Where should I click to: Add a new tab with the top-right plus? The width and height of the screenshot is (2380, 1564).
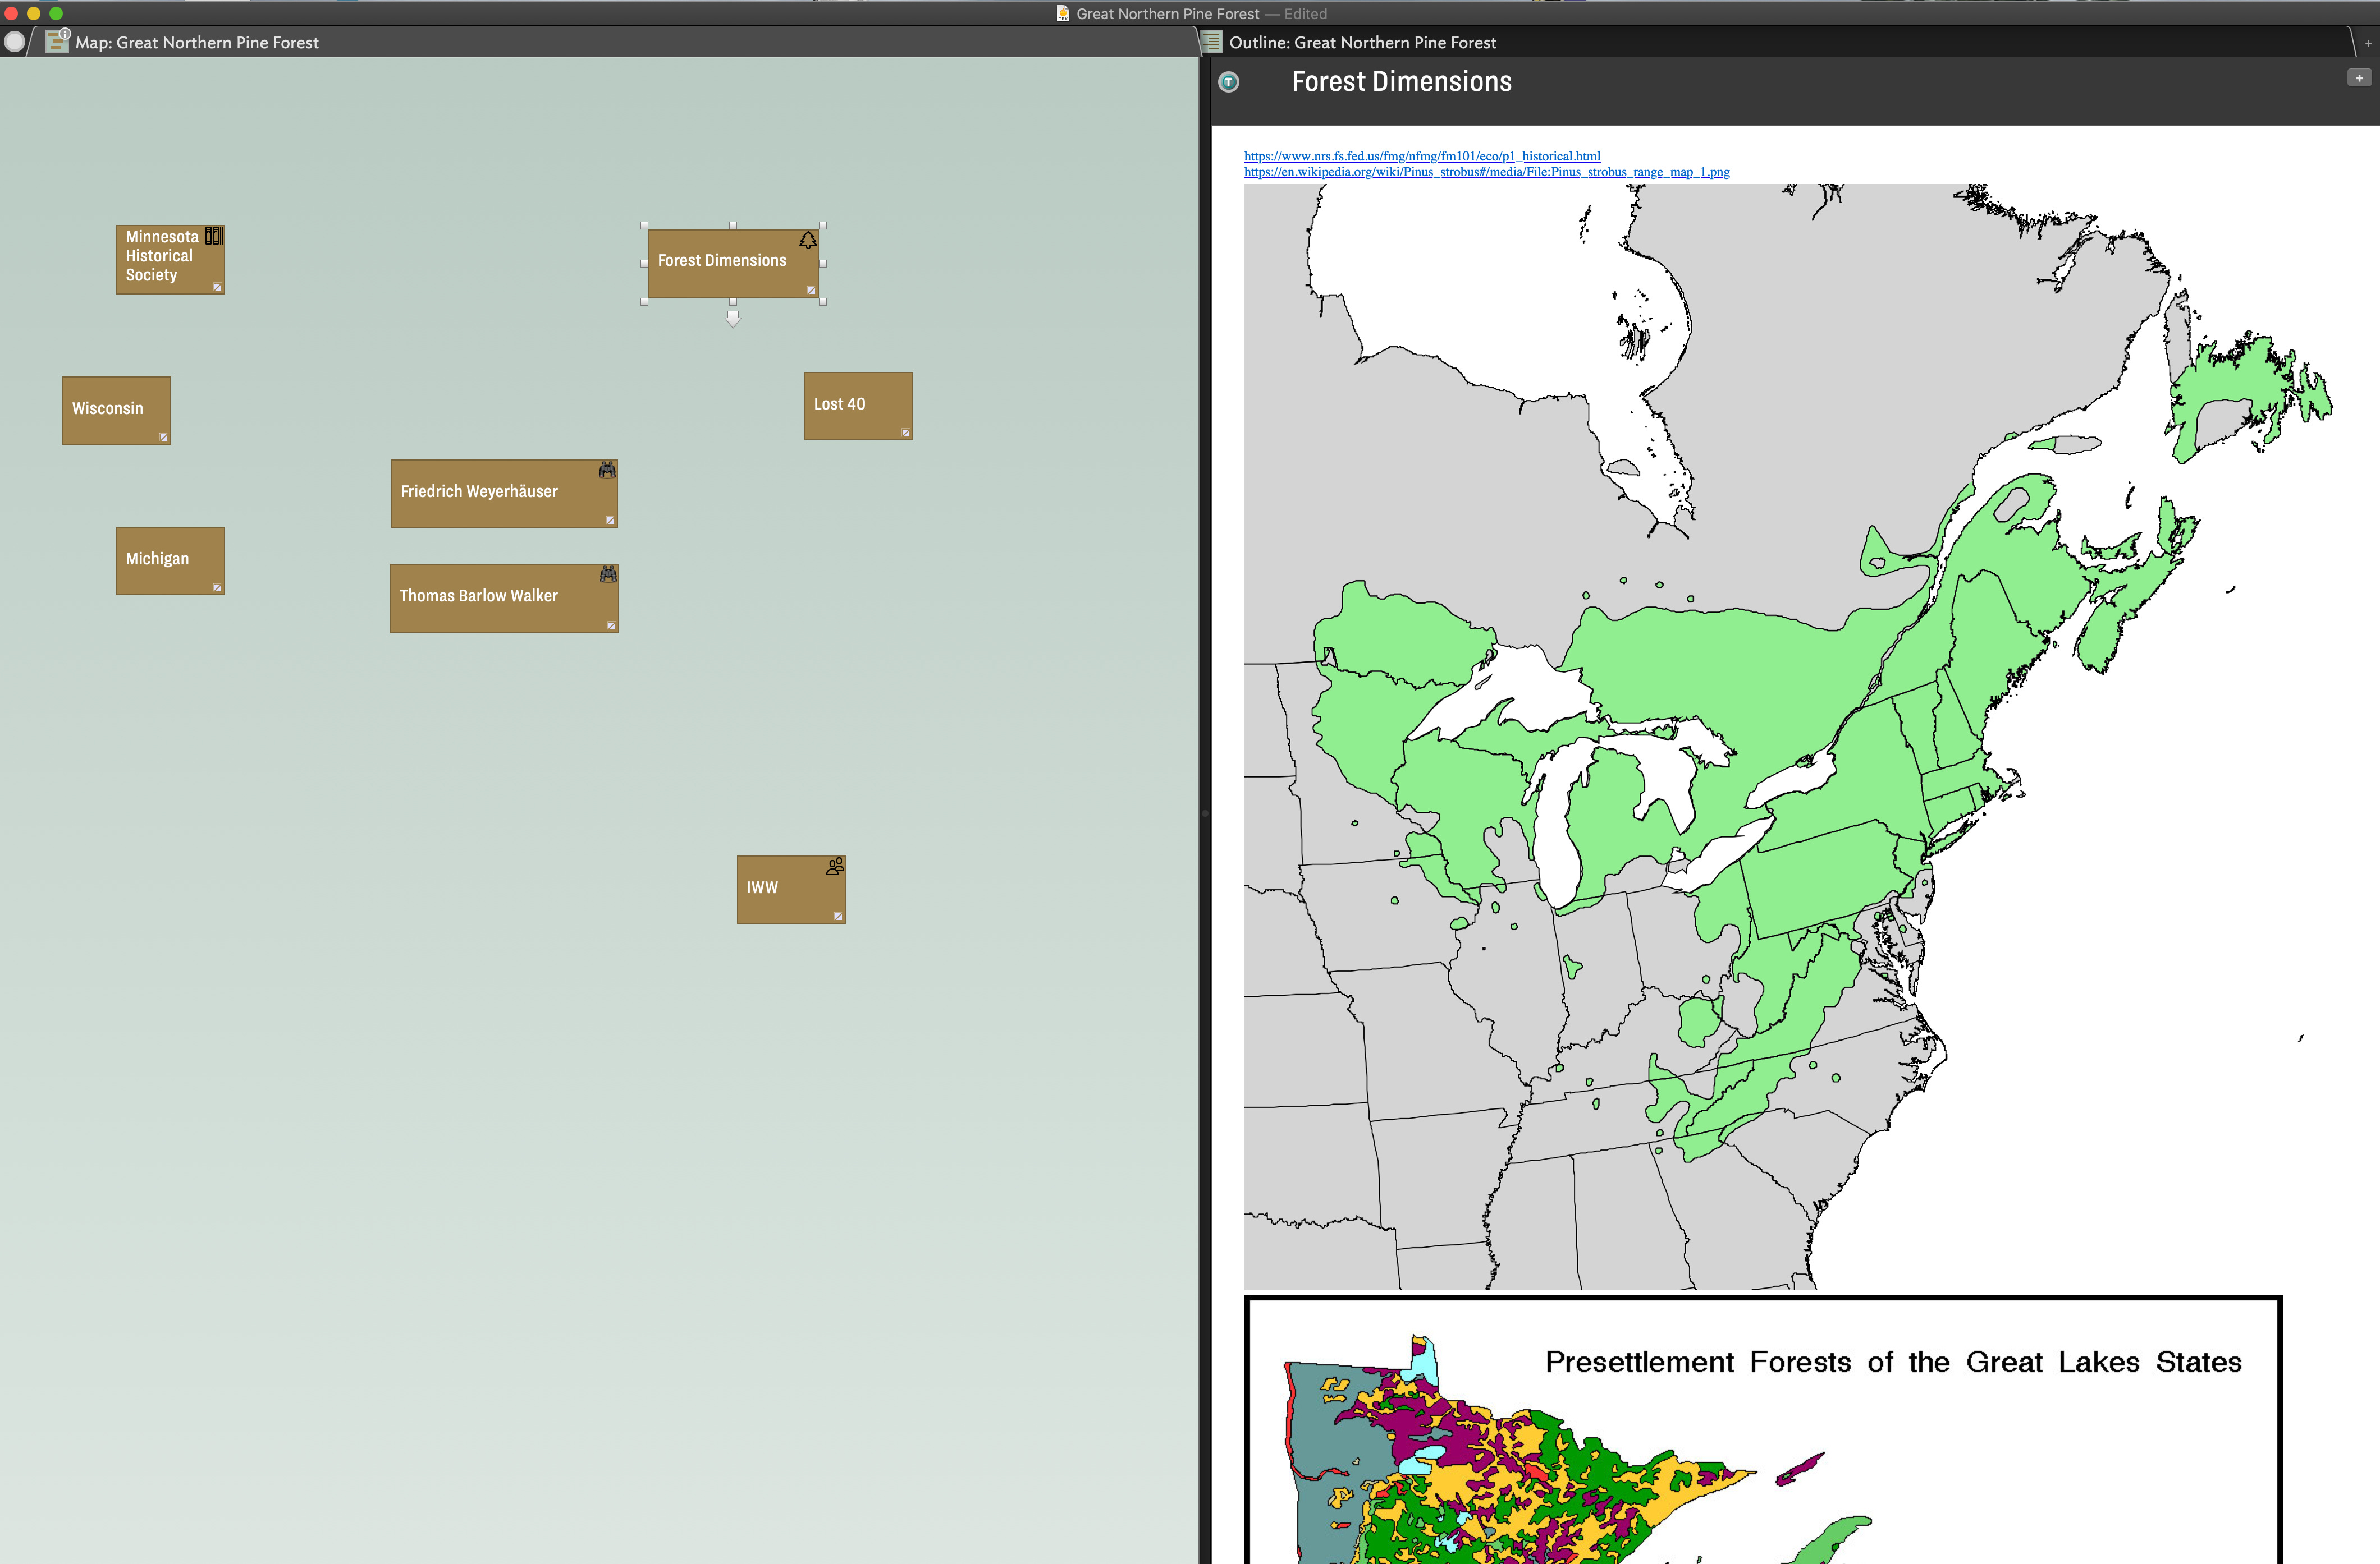[x=2367, y=43]
